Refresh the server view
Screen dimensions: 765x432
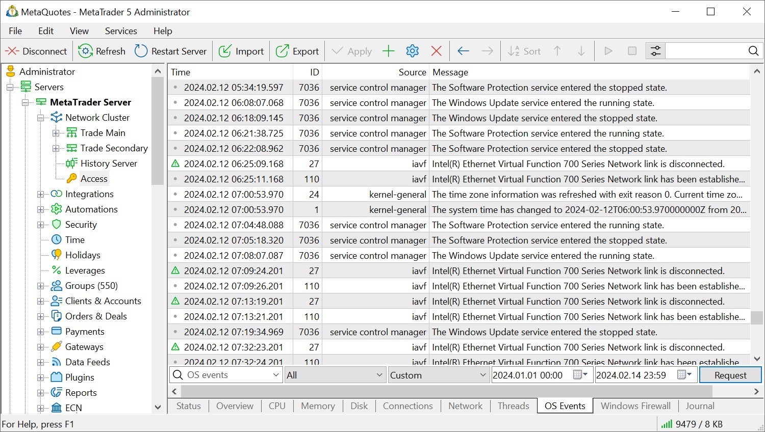coord(85,51)
